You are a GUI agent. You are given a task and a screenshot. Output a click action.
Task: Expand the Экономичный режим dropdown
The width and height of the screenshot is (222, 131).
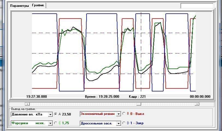click(x=119, y=114)
